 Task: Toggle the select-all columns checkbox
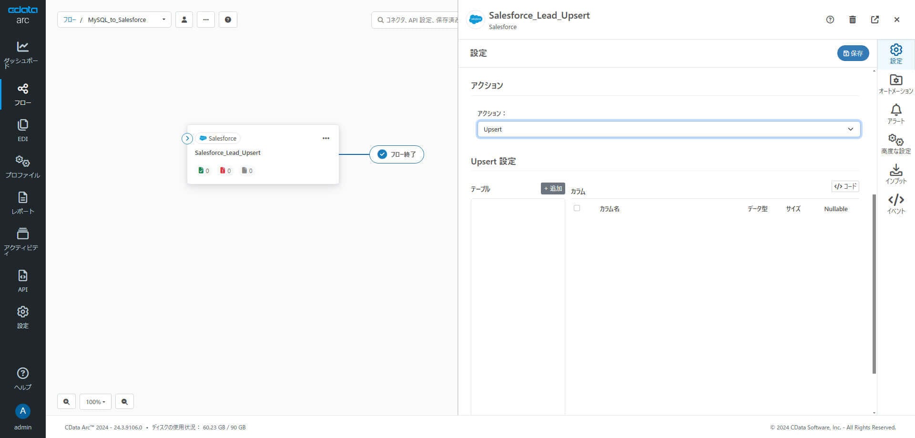tap(577, 208)
